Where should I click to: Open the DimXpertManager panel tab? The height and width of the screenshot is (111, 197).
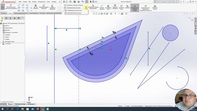tap(14, 18)
